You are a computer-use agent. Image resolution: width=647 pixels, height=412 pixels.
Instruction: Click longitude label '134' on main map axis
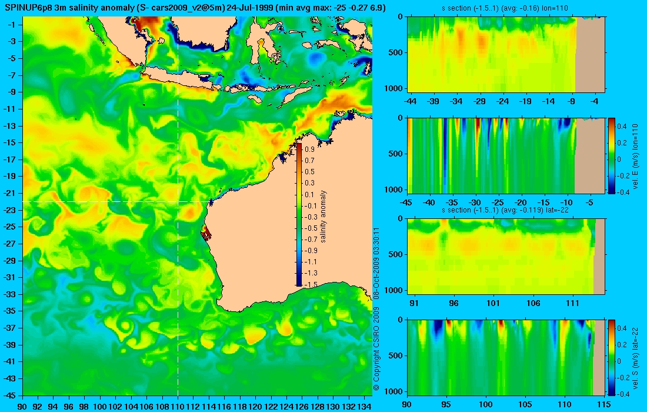point(364,407)
